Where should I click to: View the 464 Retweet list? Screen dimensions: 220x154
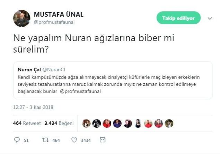coord(27,123)
